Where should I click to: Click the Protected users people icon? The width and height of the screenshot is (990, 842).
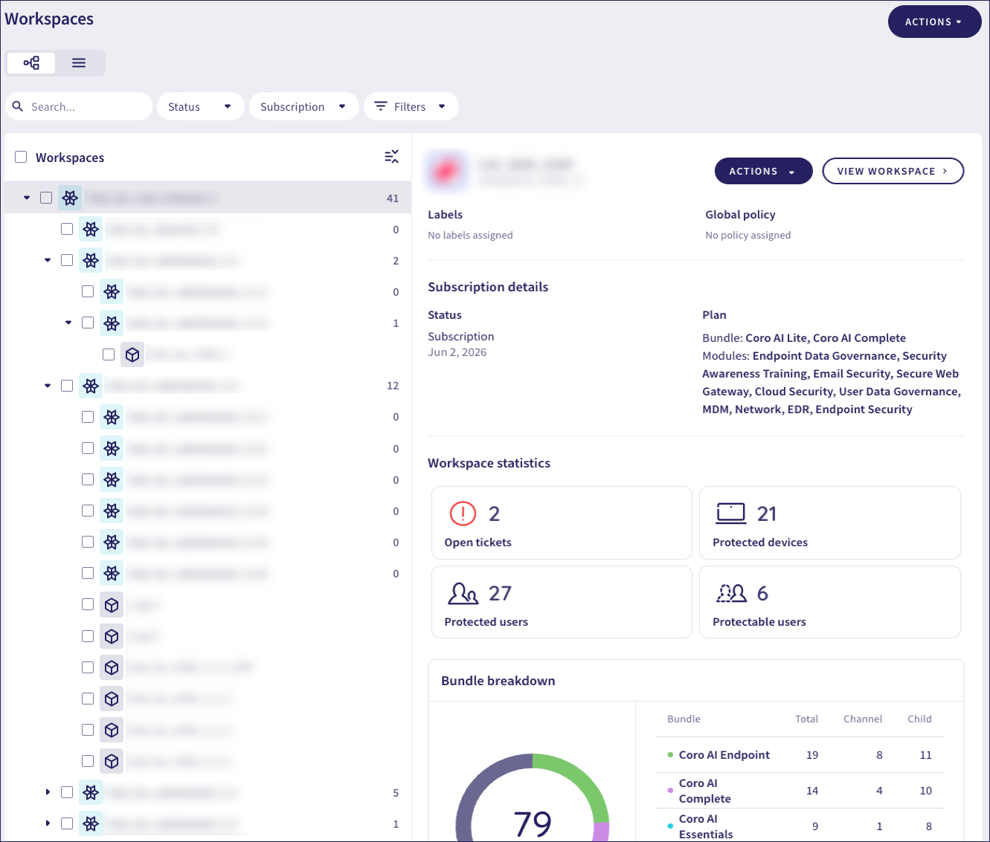click(x=463, y=593)
